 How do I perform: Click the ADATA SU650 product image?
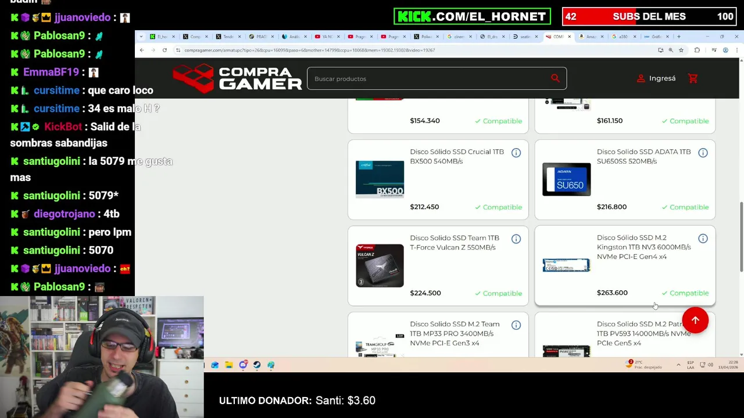(567, 179)
